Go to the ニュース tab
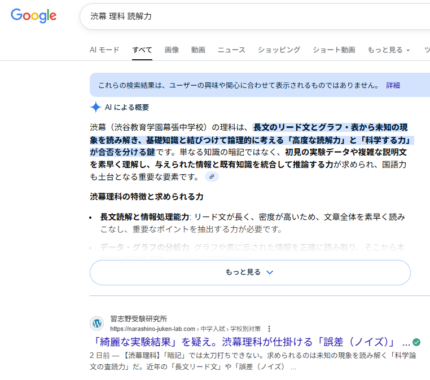This screenshot has width=430, height=380. point(231,50)
